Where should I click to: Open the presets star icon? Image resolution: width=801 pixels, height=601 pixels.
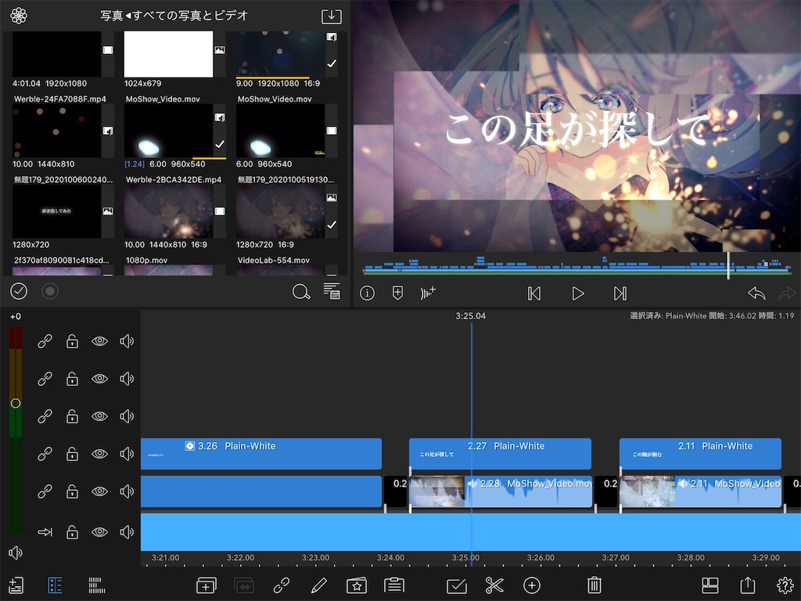(357, 585)
